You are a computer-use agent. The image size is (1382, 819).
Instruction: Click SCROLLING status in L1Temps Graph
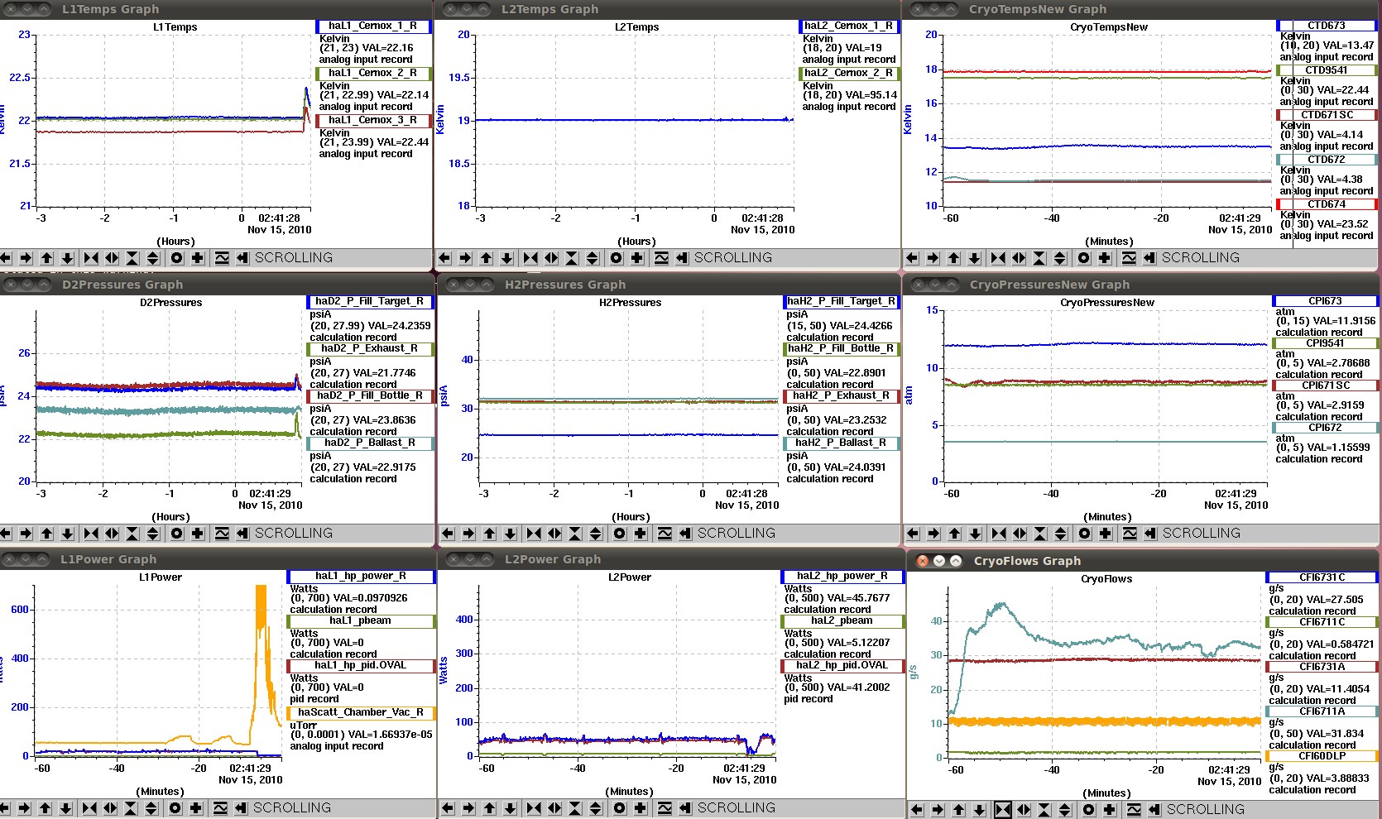pos(294,258)
